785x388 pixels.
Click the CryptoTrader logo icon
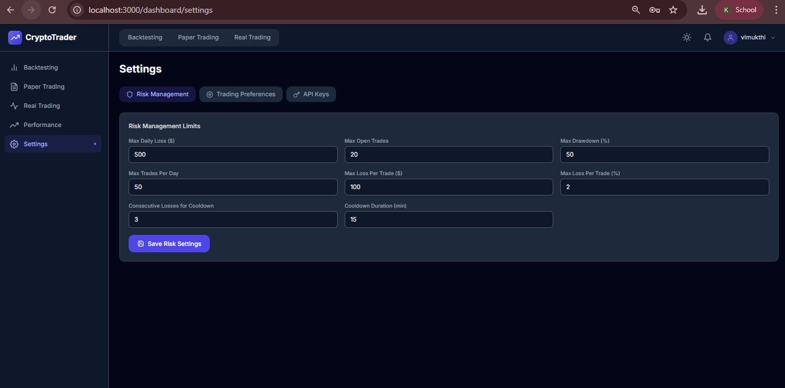coord(15,37)
